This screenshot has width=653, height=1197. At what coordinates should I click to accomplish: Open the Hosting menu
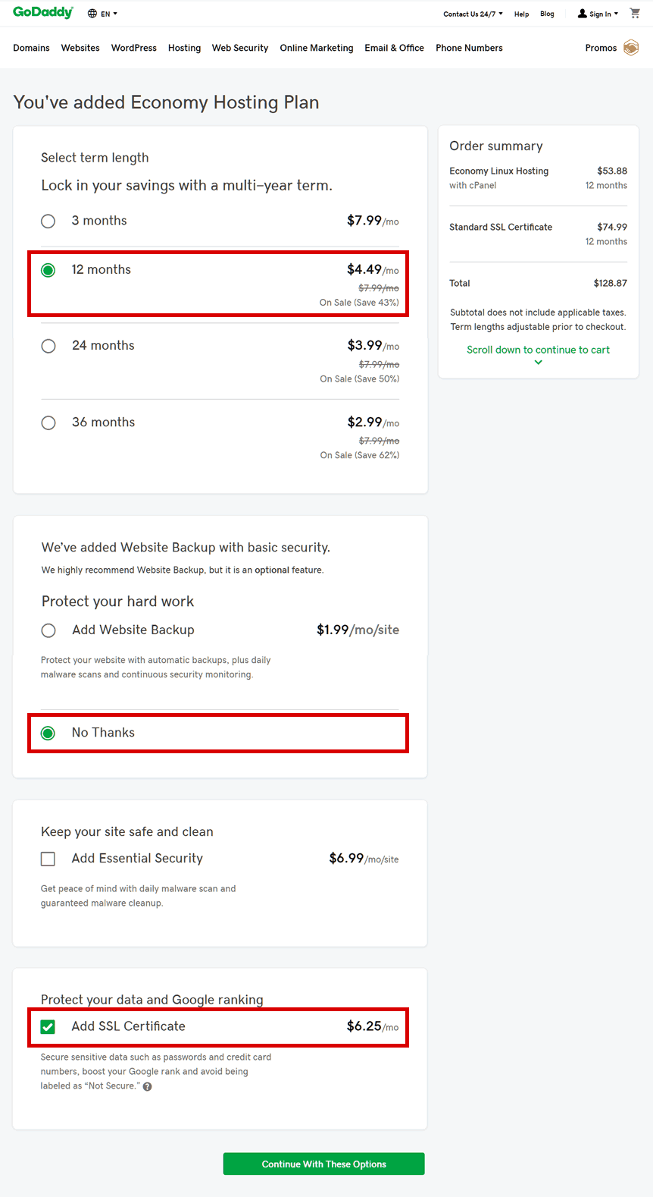pos(184,48)
